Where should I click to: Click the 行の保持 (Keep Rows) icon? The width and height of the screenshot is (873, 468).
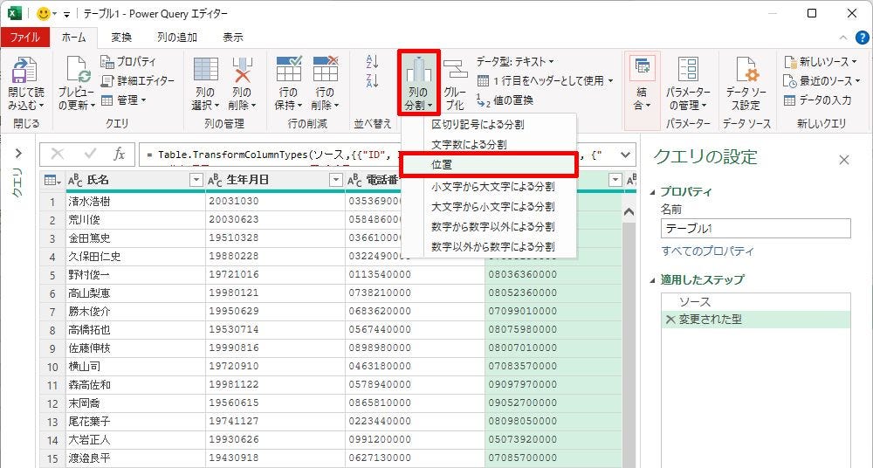pos(288,72)
